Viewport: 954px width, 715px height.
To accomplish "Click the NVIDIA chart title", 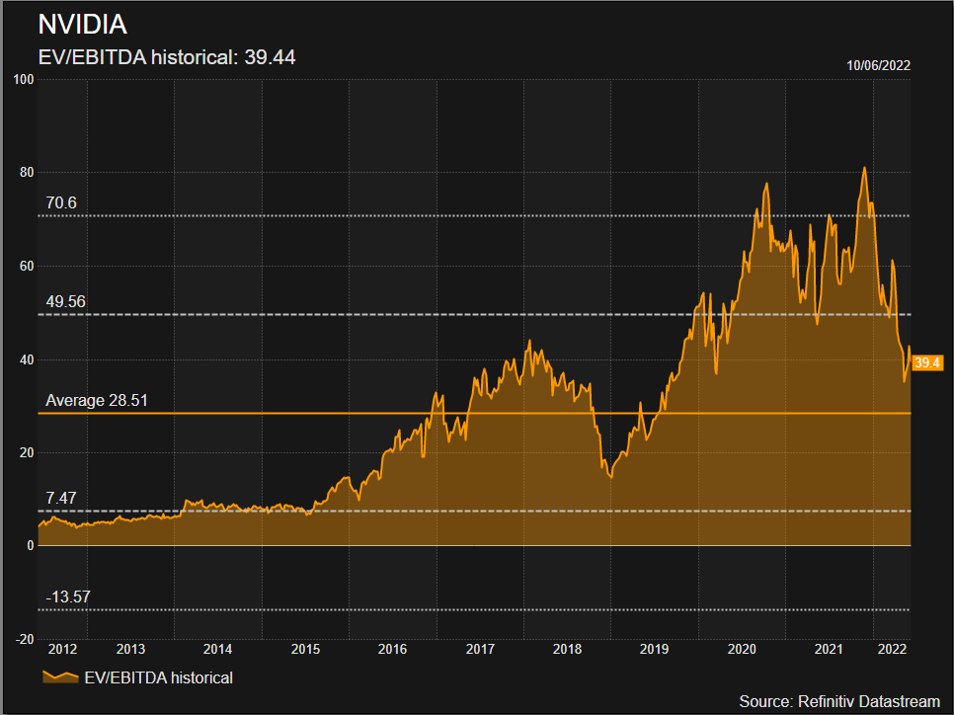I will pyautogui.click(x=82, y=25).
